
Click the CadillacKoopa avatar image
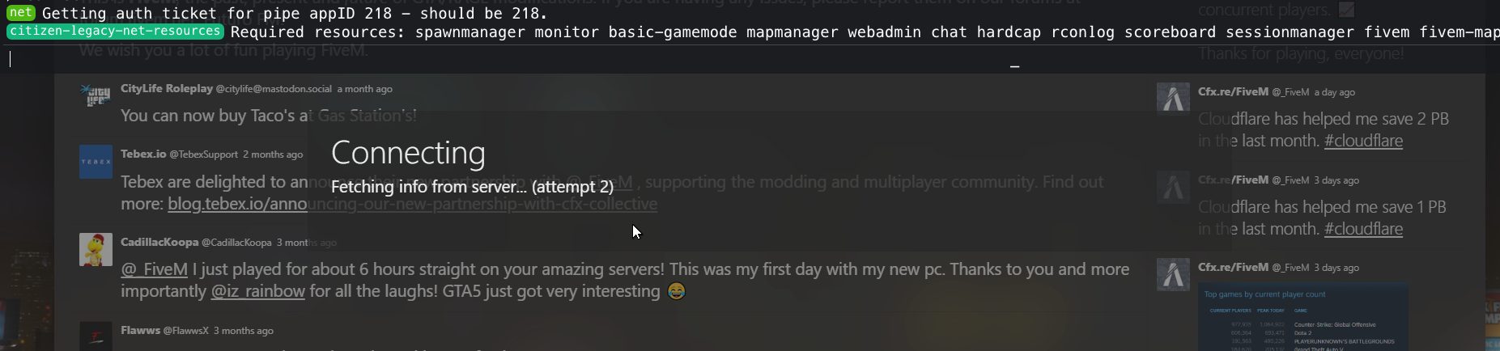click(96, 250)
